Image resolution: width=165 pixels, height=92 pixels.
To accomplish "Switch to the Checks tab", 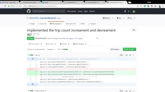I will 64,44.
